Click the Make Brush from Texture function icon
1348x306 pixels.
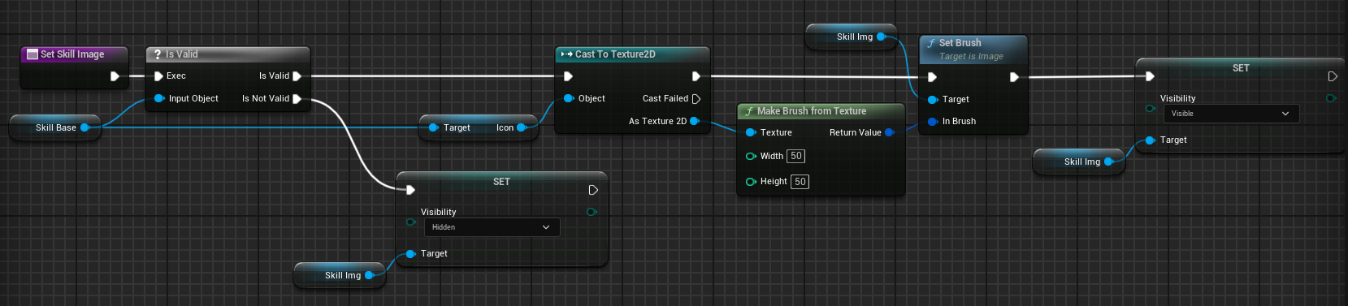pos(749,111)
